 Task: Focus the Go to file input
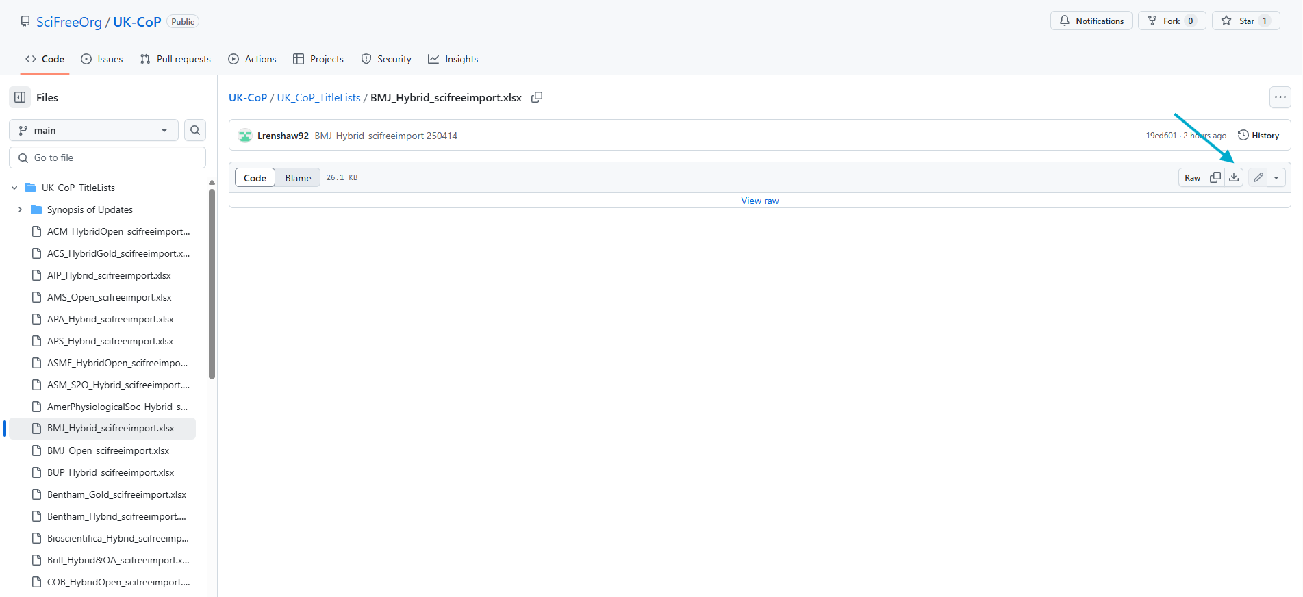[107, 157]
